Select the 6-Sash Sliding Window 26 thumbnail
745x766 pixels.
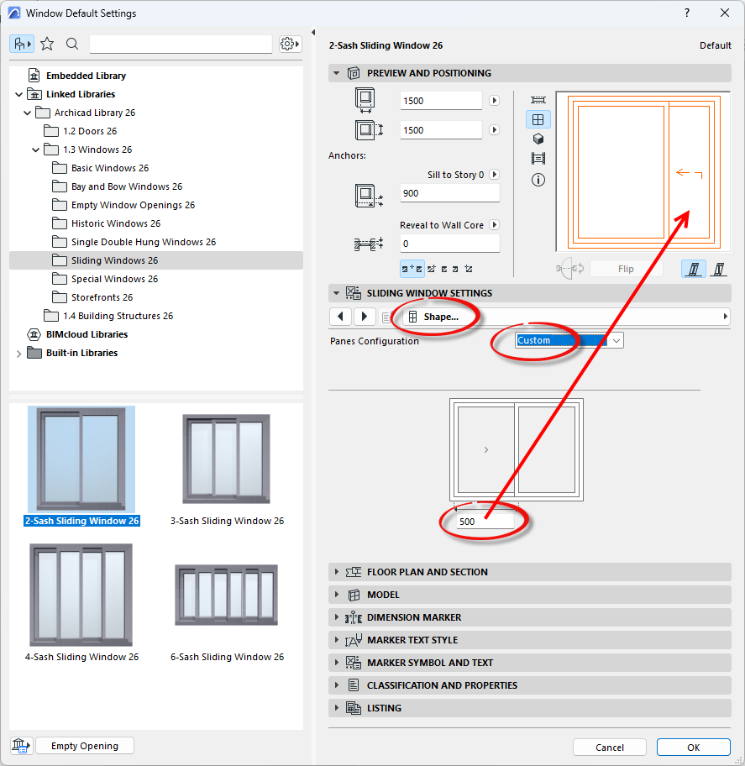pos(226,595)
